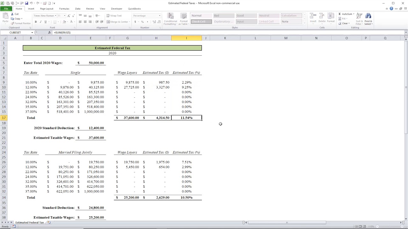Click the Middle Align icon
The image size is (408, 229).
[85, 16]
